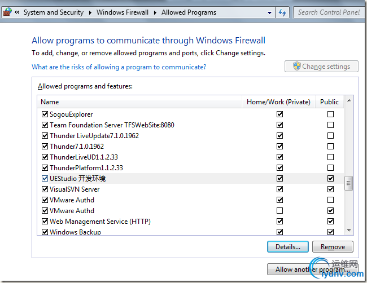This screenshot has width=367, height=283.
Task: Toggle VisualSVN Server Home/Work checkbox
Action: pyautogui.click(x=279, y=189)
